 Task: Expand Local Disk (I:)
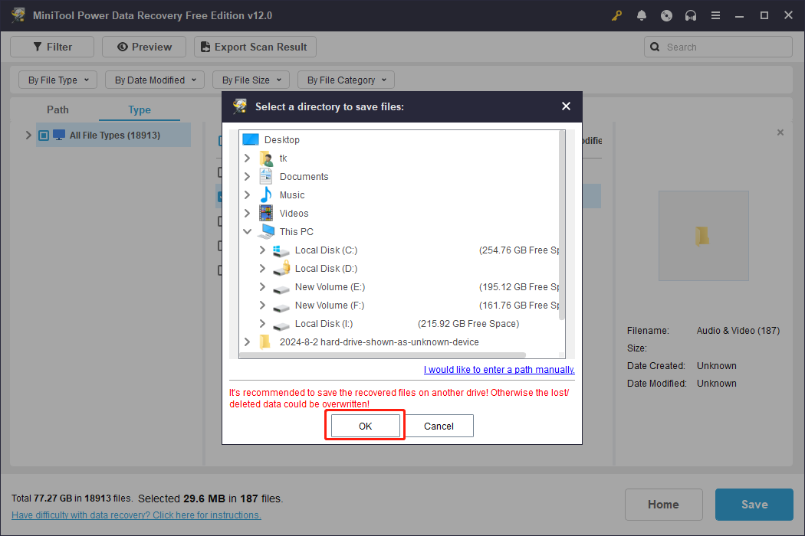point(262,324)
